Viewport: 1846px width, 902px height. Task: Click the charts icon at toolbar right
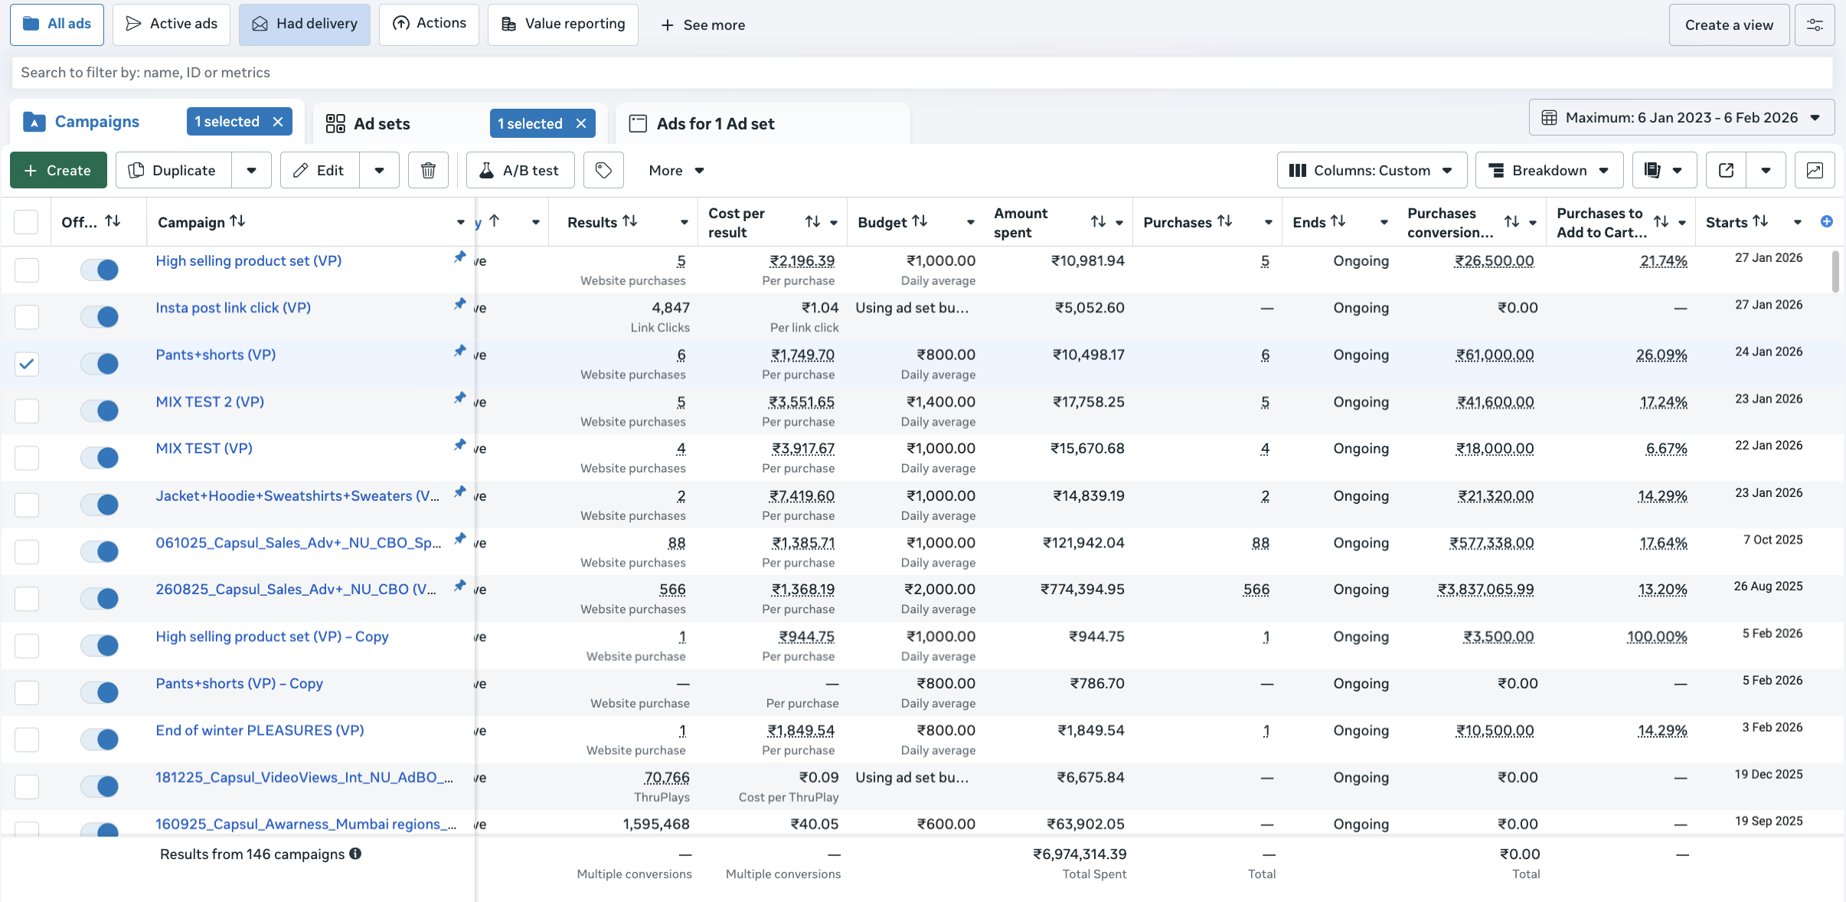pos(1814,170)
